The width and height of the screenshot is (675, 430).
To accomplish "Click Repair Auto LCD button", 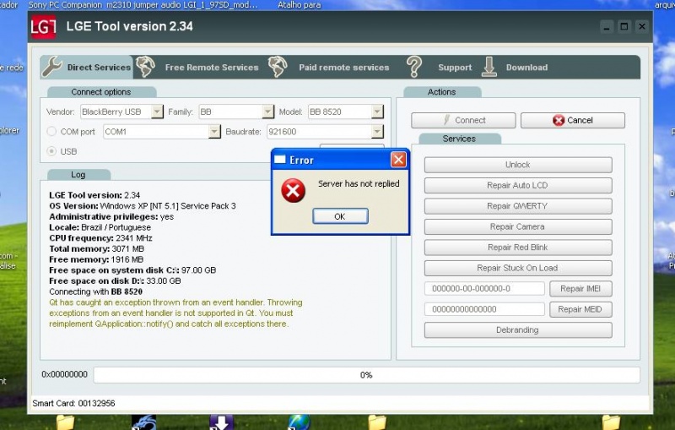I will (518, 185).
